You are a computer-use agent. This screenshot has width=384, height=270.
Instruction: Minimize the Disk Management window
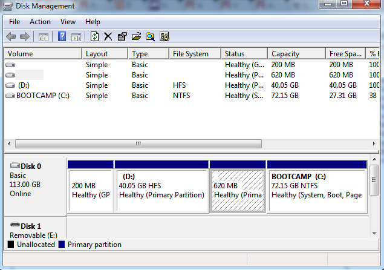[328, 4]
